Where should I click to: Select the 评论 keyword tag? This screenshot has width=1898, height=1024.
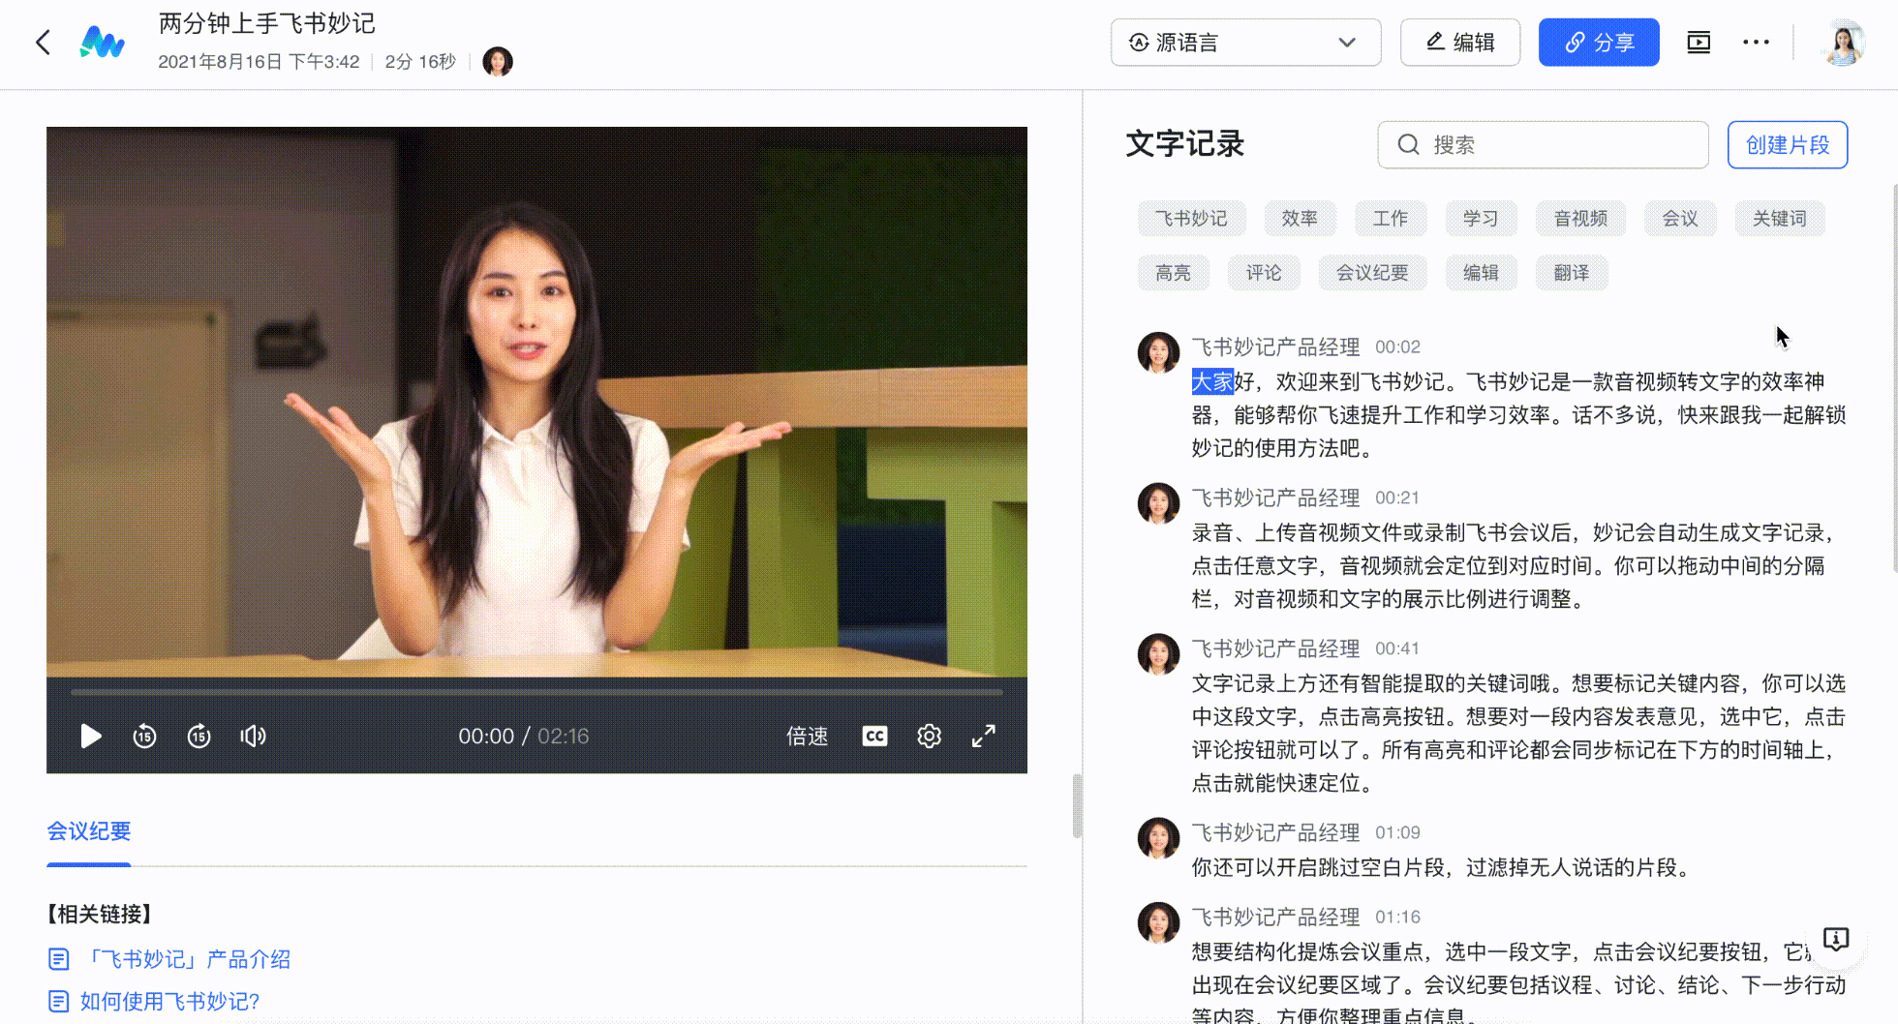[1264, 273]
